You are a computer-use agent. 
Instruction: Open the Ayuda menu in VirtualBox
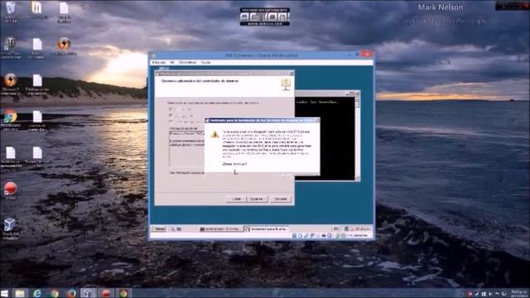click(x=205, y=63)
